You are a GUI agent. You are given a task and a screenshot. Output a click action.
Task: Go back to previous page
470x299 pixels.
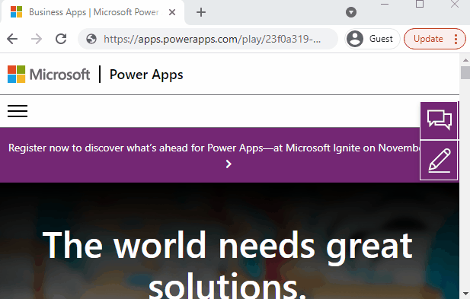12,39
